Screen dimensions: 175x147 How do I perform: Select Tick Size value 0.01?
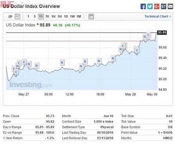point(169,116)
